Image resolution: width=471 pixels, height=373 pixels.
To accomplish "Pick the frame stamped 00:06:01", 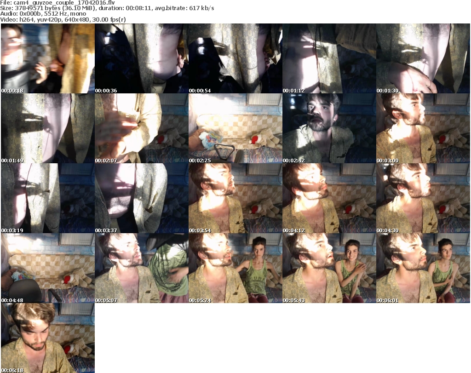I will pos(423,268).
